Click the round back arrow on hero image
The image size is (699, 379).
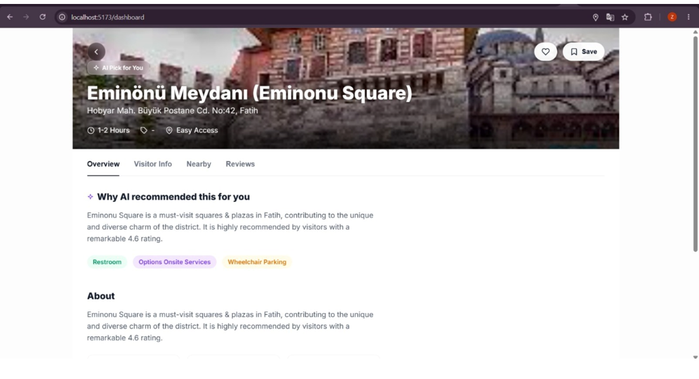(x=96, y=51)
